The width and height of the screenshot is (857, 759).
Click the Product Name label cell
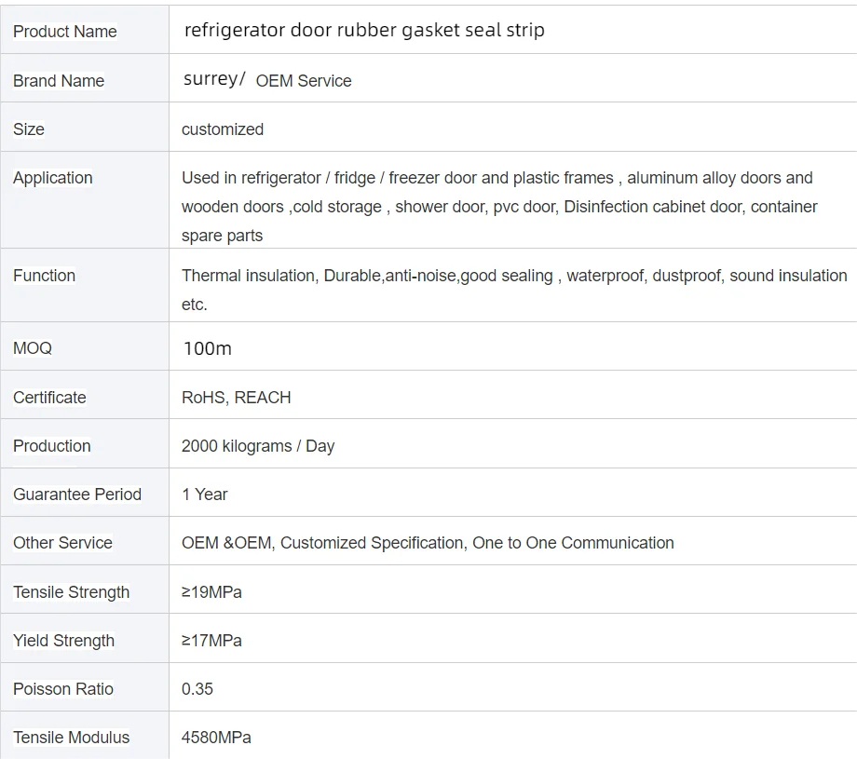click(65, 32)
